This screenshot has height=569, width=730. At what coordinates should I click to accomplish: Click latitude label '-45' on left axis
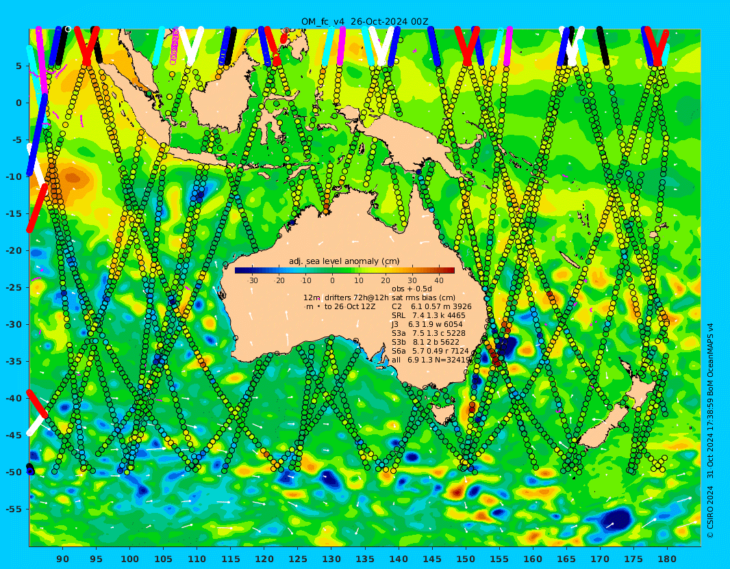coord(14,435)
